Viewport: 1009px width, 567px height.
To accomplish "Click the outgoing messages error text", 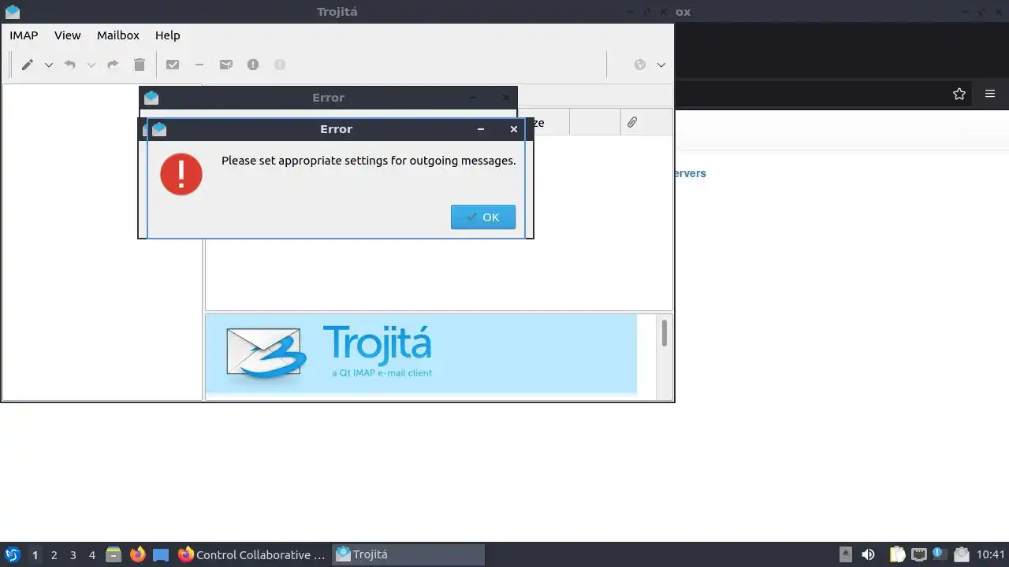I will pos(369,161).
